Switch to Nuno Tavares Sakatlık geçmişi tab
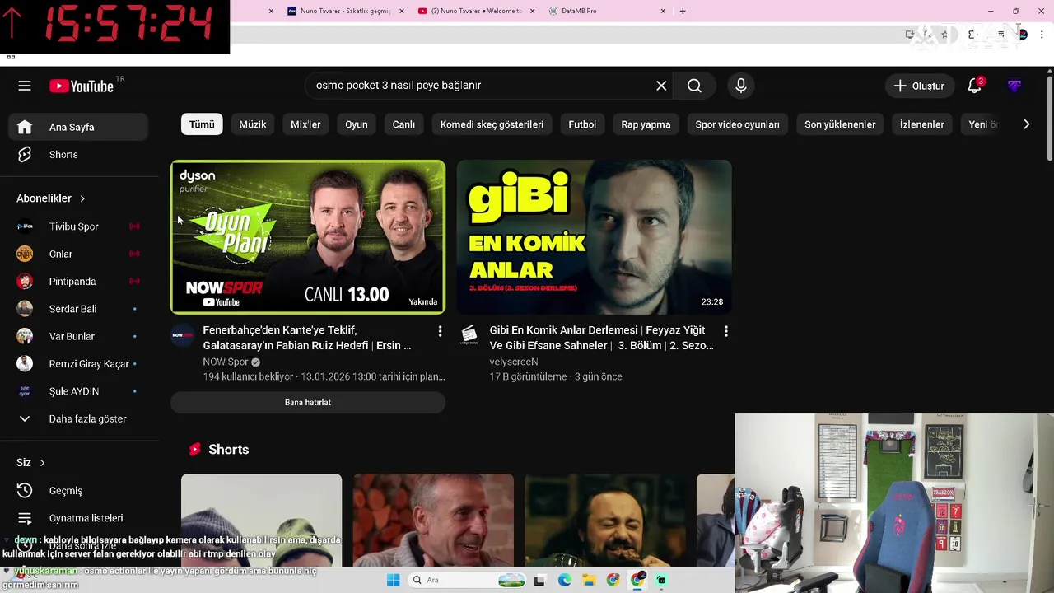 coord(346,11)
